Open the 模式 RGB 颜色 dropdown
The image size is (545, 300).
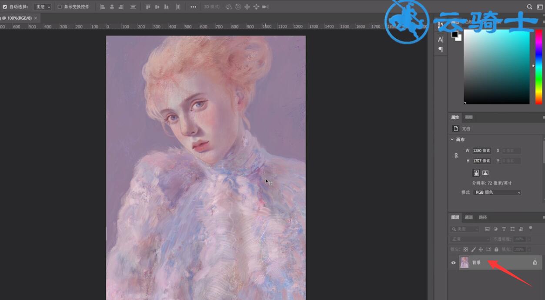point(497,192)
